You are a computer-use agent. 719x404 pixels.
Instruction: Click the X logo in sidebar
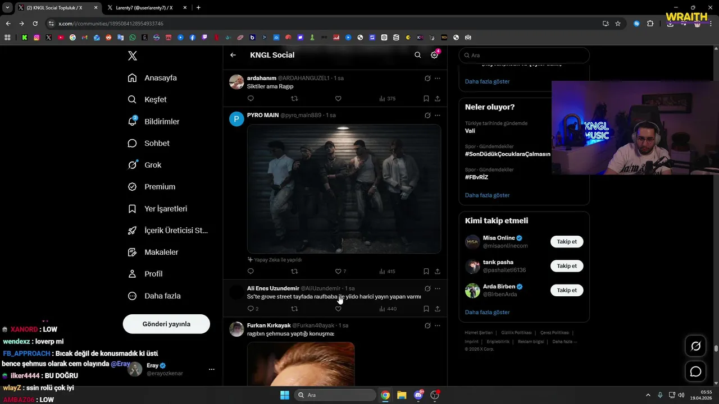tap(133, 56)
